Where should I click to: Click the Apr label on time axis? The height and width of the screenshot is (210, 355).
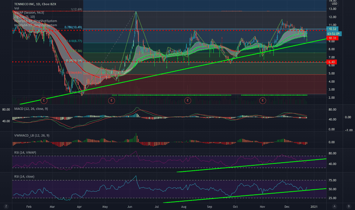[79, 207]
